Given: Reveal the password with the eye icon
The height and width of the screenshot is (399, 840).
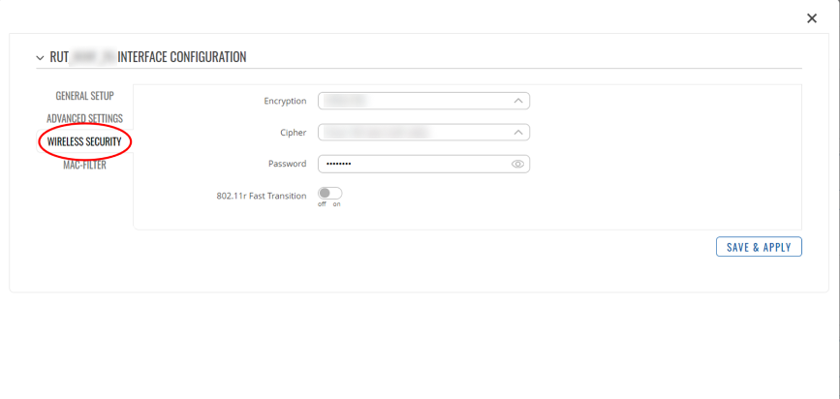Looking at the screenshot, I should tap(517, 165).
